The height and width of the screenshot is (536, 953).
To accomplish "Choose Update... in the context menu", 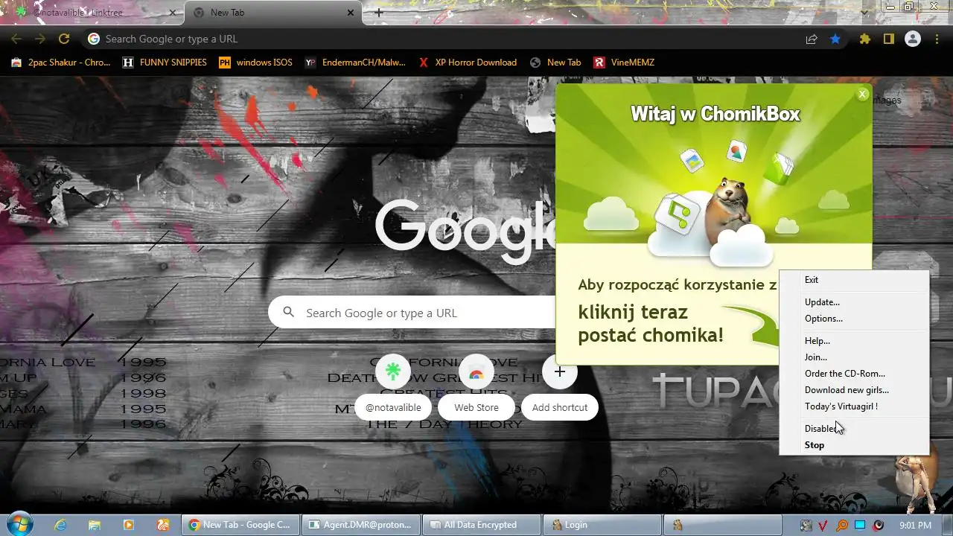I will coord(854,302).
